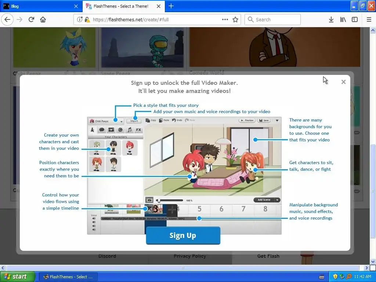This screenshot has width=376, height=282.
Task: Click the Import button in illustration
Action: pyautogui.click(x=134, y=121)
